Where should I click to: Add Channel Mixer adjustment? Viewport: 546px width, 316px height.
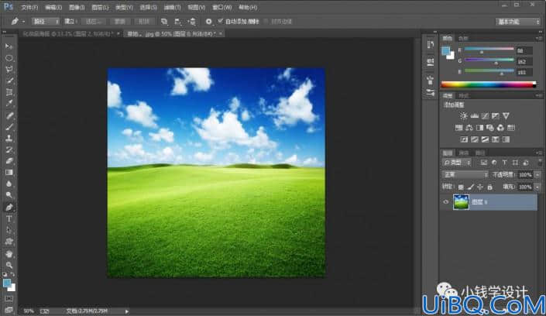point(500,128)
